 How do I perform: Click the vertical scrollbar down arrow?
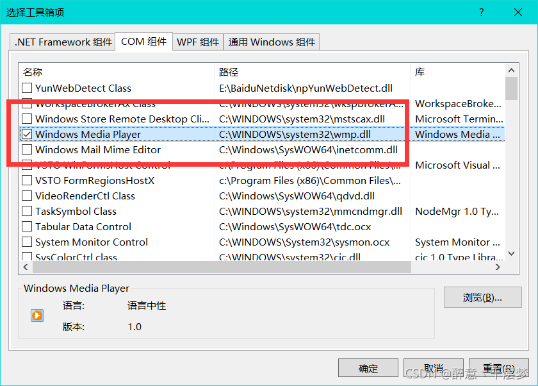click(x=511, y=253)
